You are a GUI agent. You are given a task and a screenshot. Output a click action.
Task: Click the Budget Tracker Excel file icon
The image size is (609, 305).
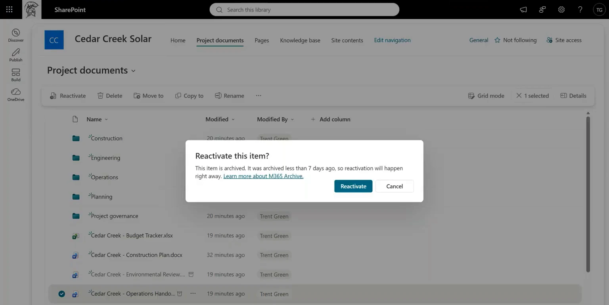tap(75, 236)
